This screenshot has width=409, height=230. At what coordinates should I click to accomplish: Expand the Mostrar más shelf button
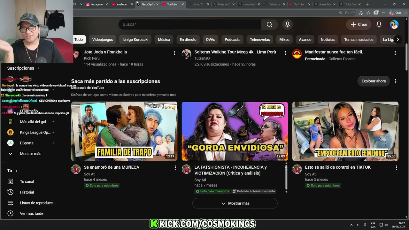(235, 203)
